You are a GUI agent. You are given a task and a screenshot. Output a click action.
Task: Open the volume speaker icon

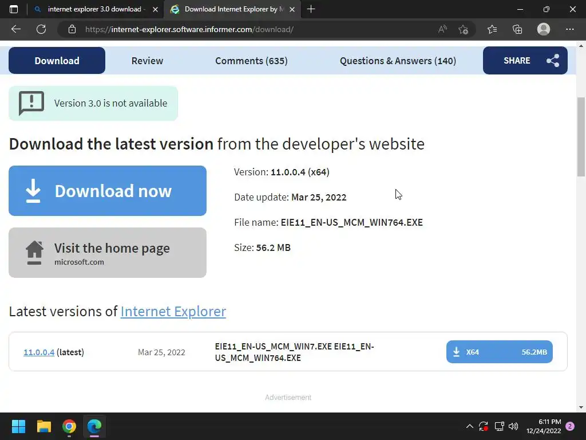[513, 426]
